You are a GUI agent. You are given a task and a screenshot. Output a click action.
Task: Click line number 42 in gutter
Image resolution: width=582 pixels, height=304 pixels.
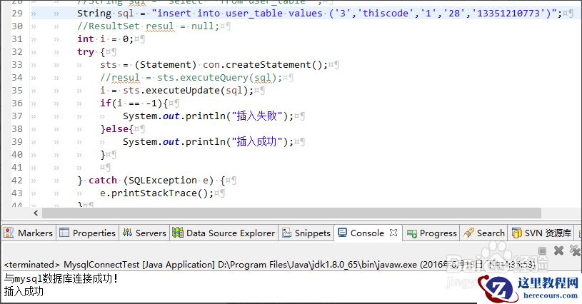tap(17, 180)
